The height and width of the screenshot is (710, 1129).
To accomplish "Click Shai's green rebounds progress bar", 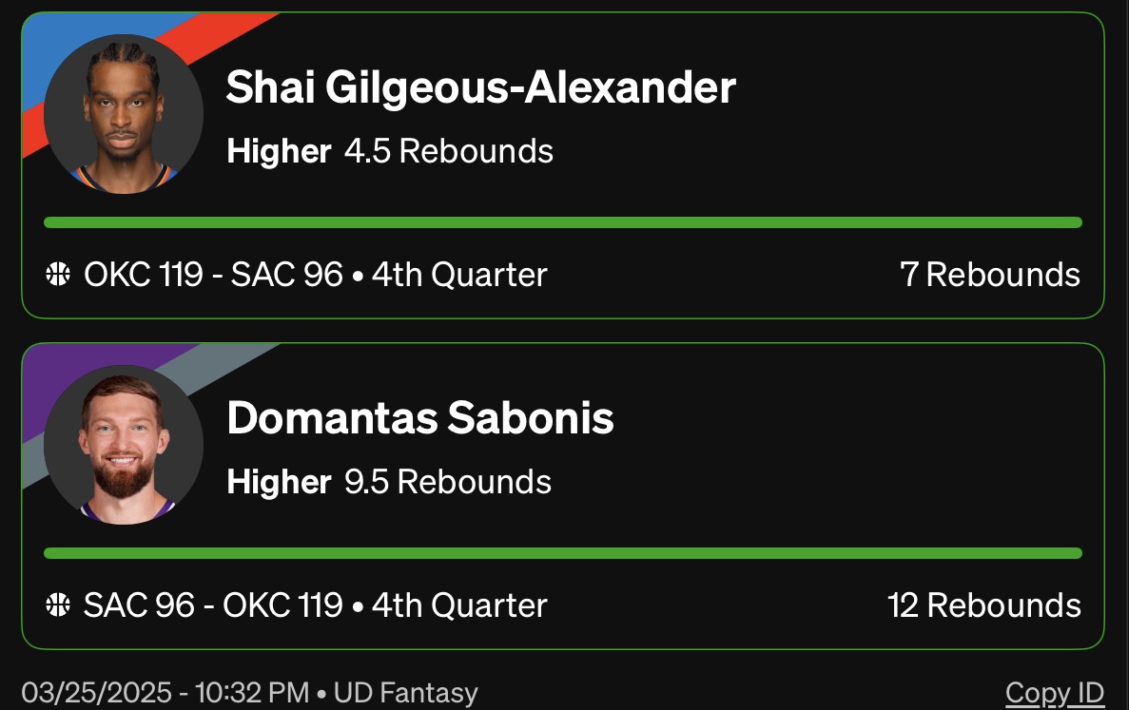I will (x=562, y=222).
